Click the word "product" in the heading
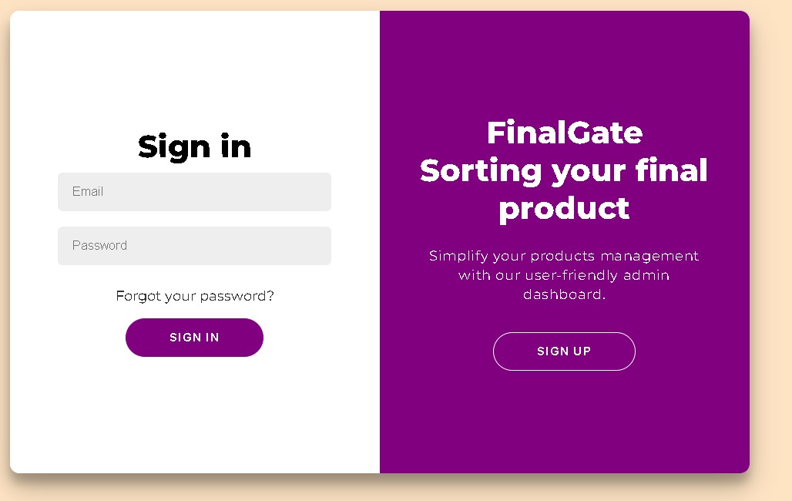Screen dimensions: 792x501 point(564,208)
